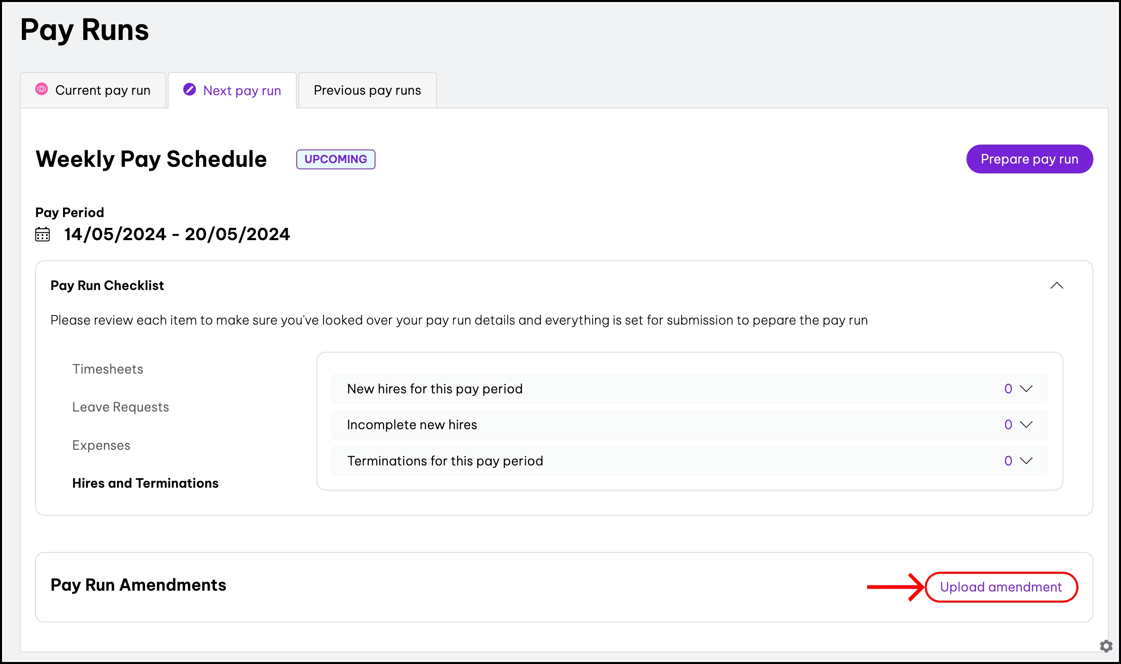Click the Upload amendment button
Viewport: 1121px width, 664px height.
click(1001, 587)
